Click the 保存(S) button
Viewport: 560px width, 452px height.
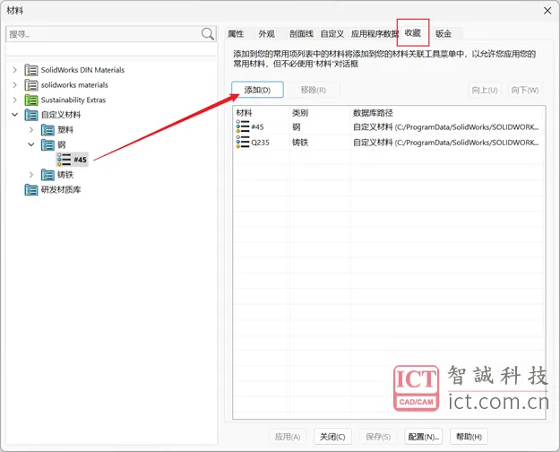pos(378,437)
